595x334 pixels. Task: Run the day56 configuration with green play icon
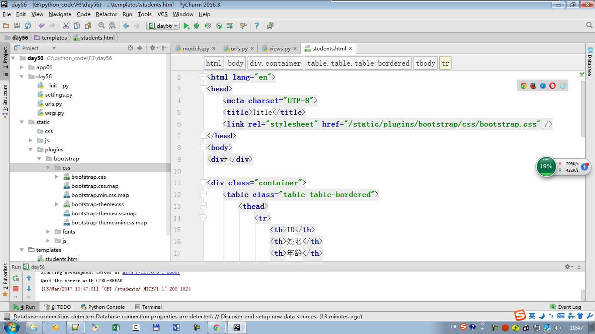tap(186, 26)
